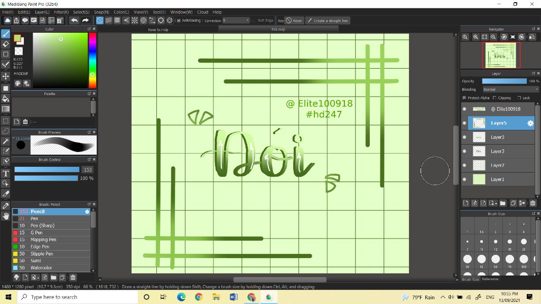Enable the Lock checkbox
The height and width of the screenshot is (304, 541).
(519, 98)
